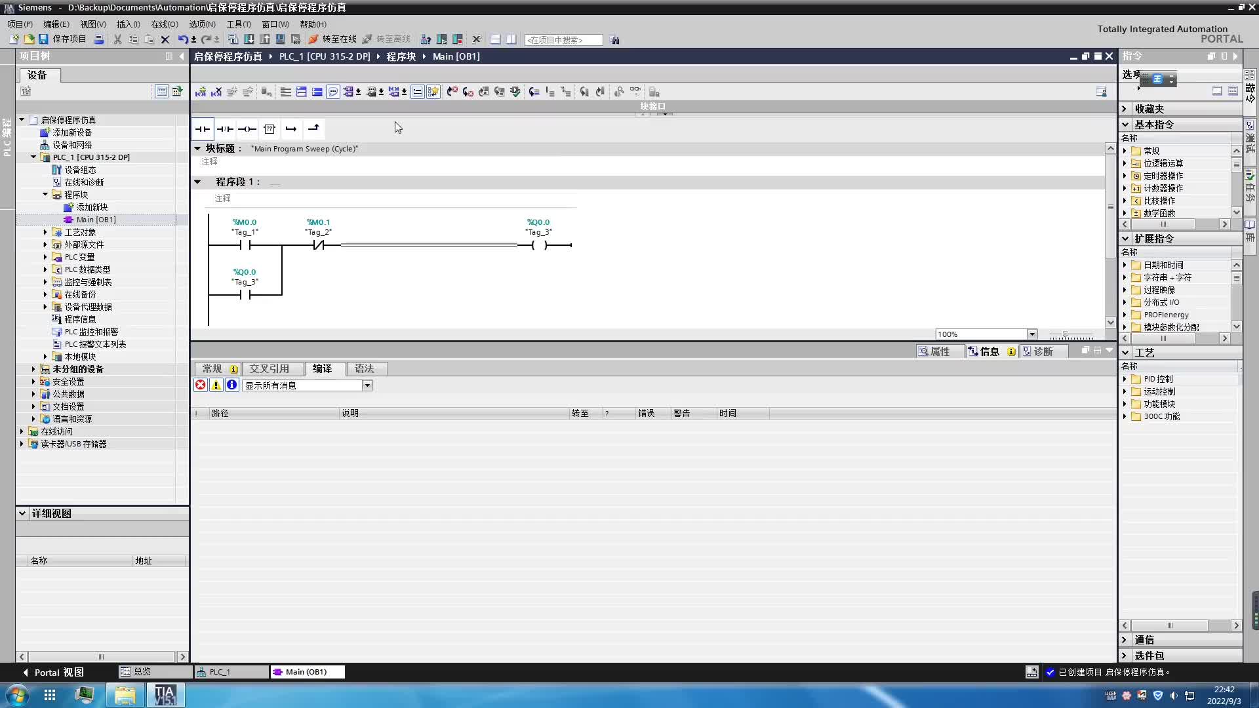This screenshot has width=1259, height=708.
Task: Open the 在线(O) menu
Action: [x=165, y=24]
